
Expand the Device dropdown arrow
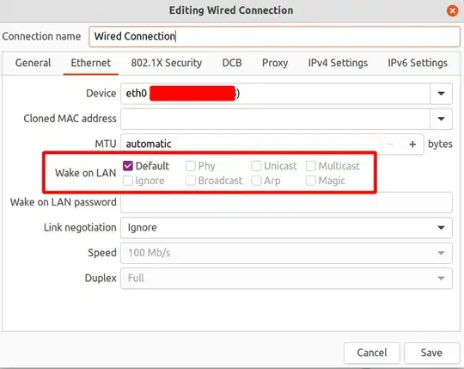[441, 94]
